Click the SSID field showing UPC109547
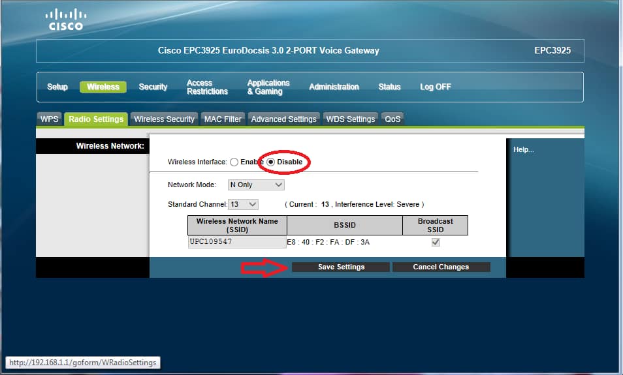Screen dimensions: 623x375 [x=237, y=242]
